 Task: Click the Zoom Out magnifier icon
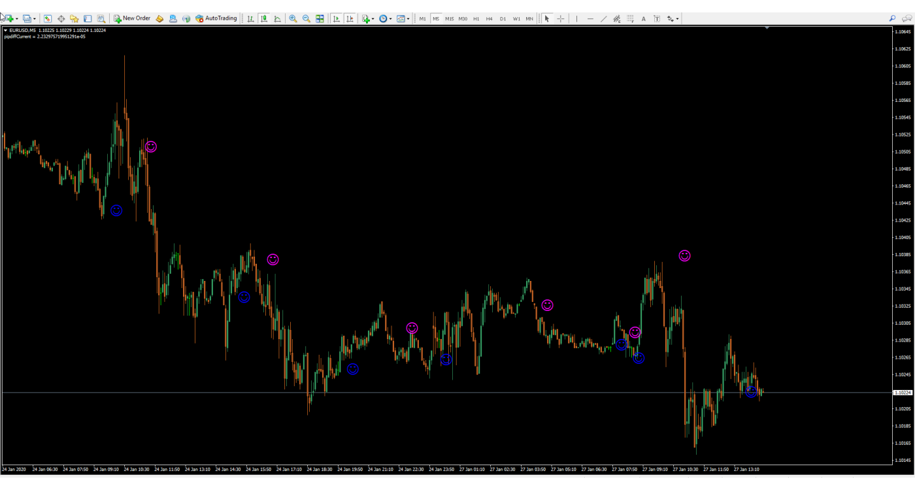click(306, 19)
